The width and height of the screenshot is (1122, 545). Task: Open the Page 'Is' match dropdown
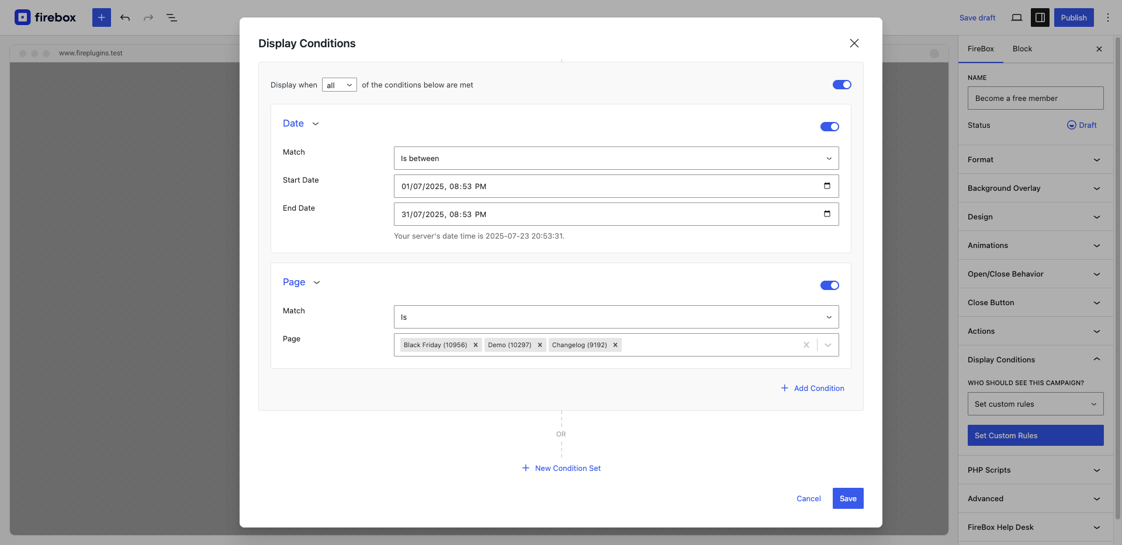pos(617,317)
